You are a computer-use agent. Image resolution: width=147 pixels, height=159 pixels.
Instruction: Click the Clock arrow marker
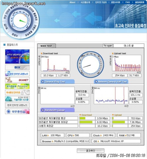(101, 135)
